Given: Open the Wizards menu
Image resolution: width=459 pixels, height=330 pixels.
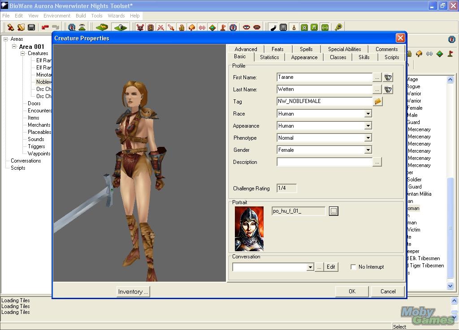Looking at the screenshot, I should tap(116, 16).
